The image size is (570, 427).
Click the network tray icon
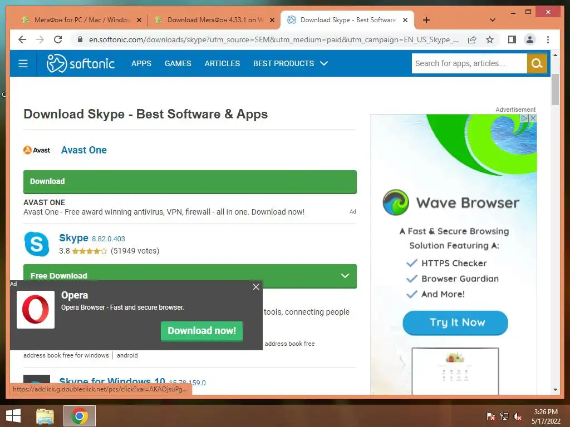[x=504, y=416]
